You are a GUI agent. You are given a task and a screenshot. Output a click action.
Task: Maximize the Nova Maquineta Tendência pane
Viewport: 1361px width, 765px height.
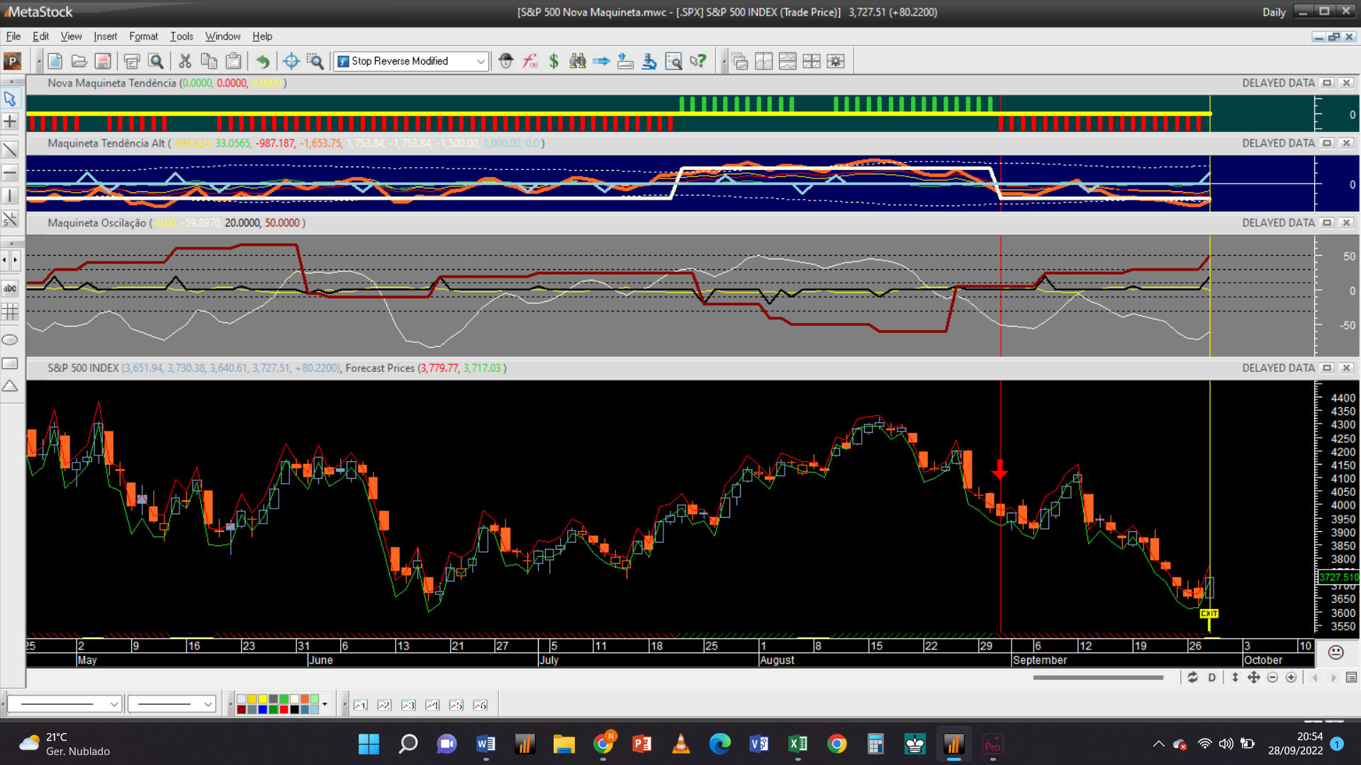[x=1327, y=83]
